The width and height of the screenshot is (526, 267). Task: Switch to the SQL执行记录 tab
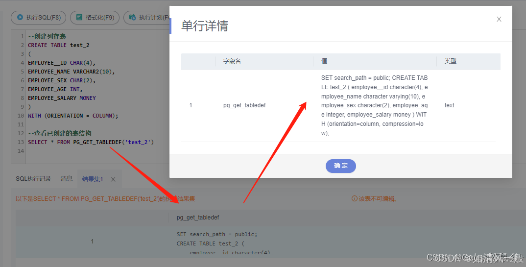[33, 179]
